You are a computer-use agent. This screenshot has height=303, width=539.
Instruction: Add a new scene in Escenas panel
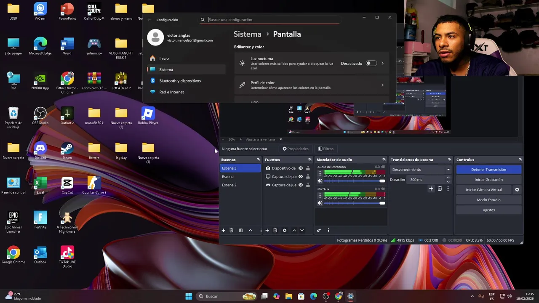224,230
